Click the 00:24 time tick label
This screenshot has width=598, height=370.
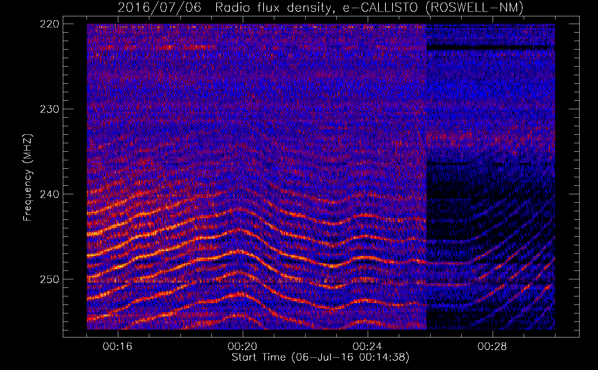tap(367, 347)
